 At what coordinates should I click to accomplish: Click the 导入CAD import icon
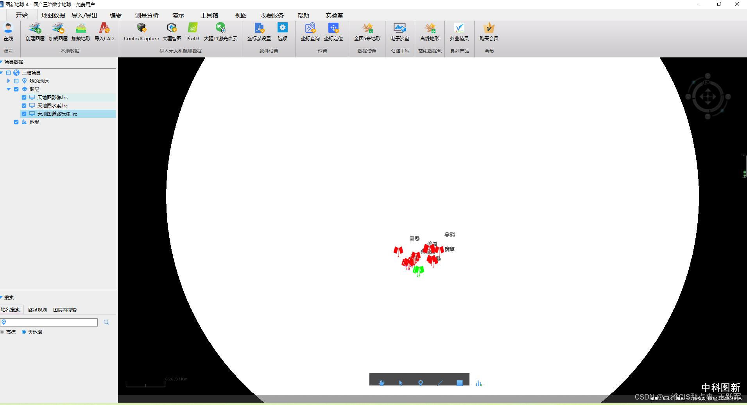[104, 29]
